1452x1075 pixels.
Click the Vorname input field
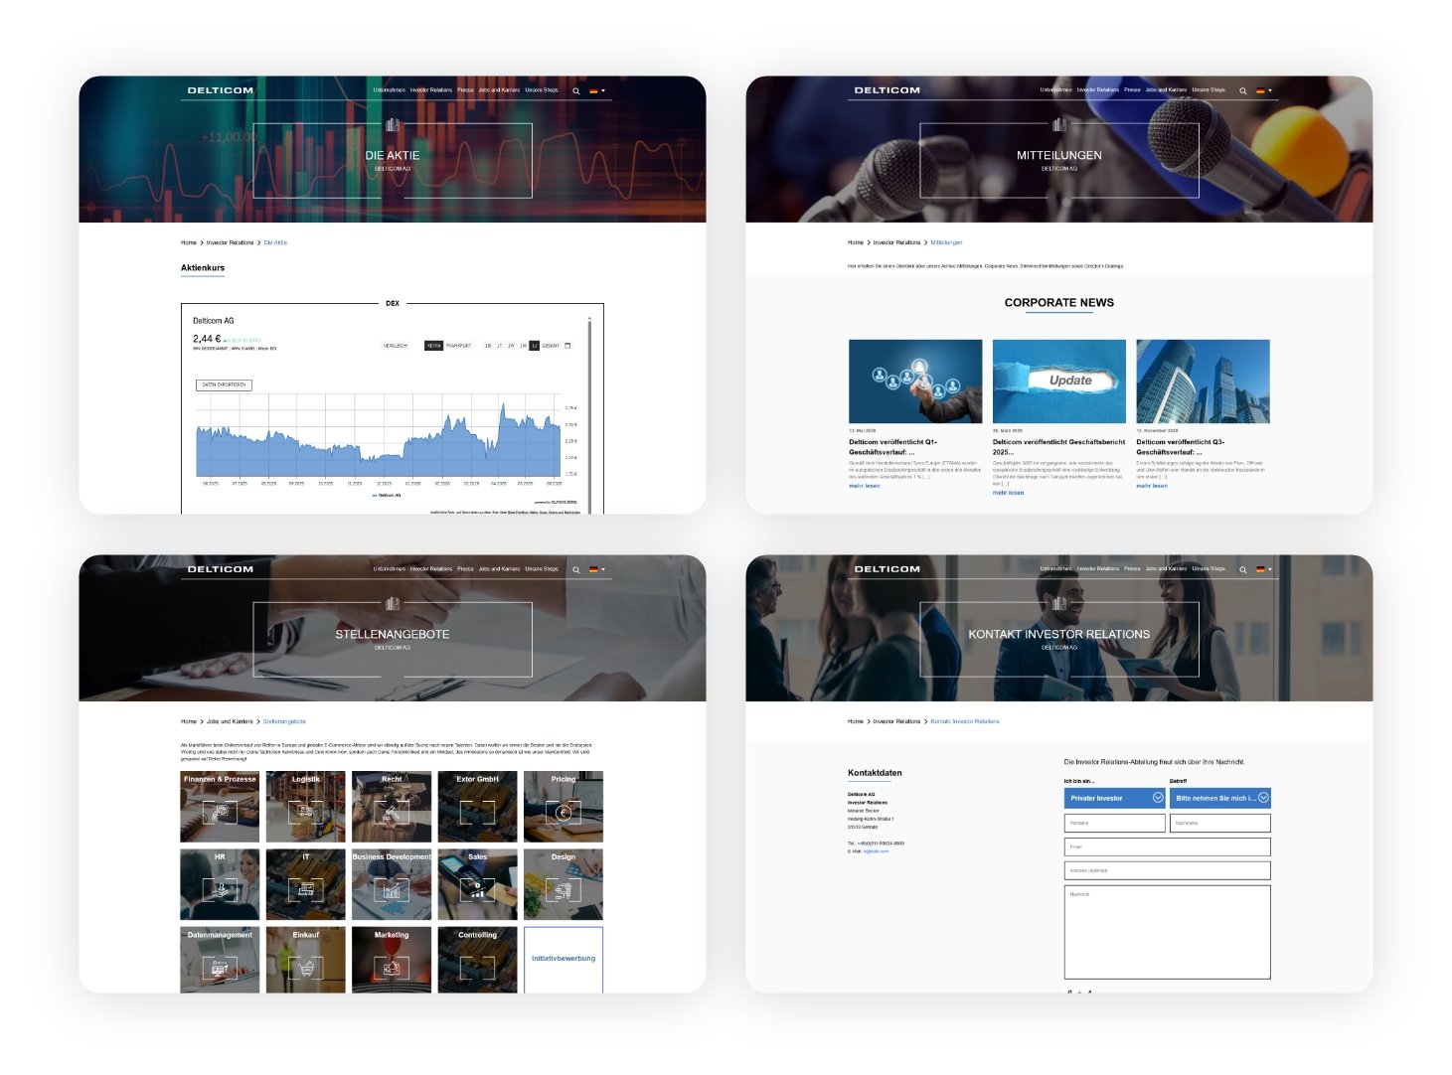[1114, 824]
